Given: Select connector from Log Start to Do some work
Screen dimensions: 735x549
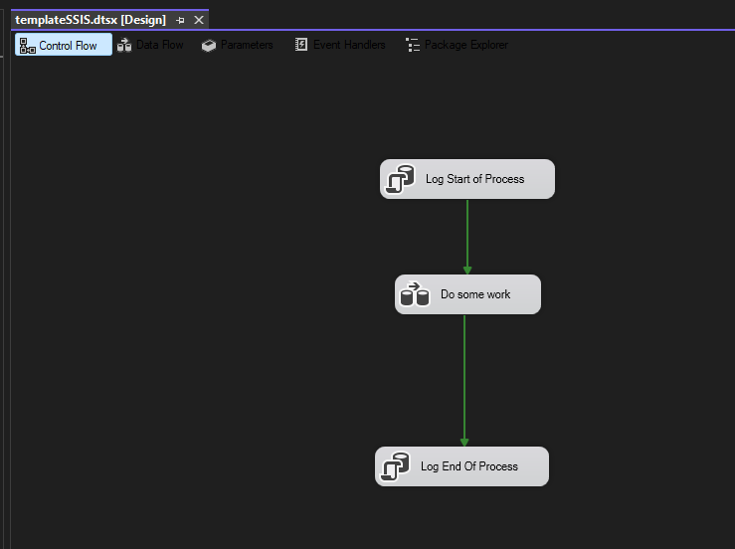Looking at the screenshot, I should pos(467,236).
